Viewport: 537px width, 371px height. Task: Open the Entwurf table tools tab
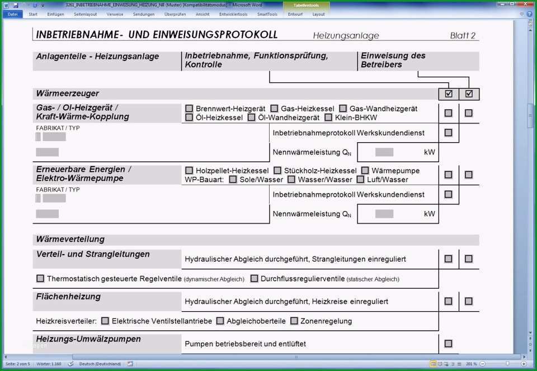click(x=295, y=14)
